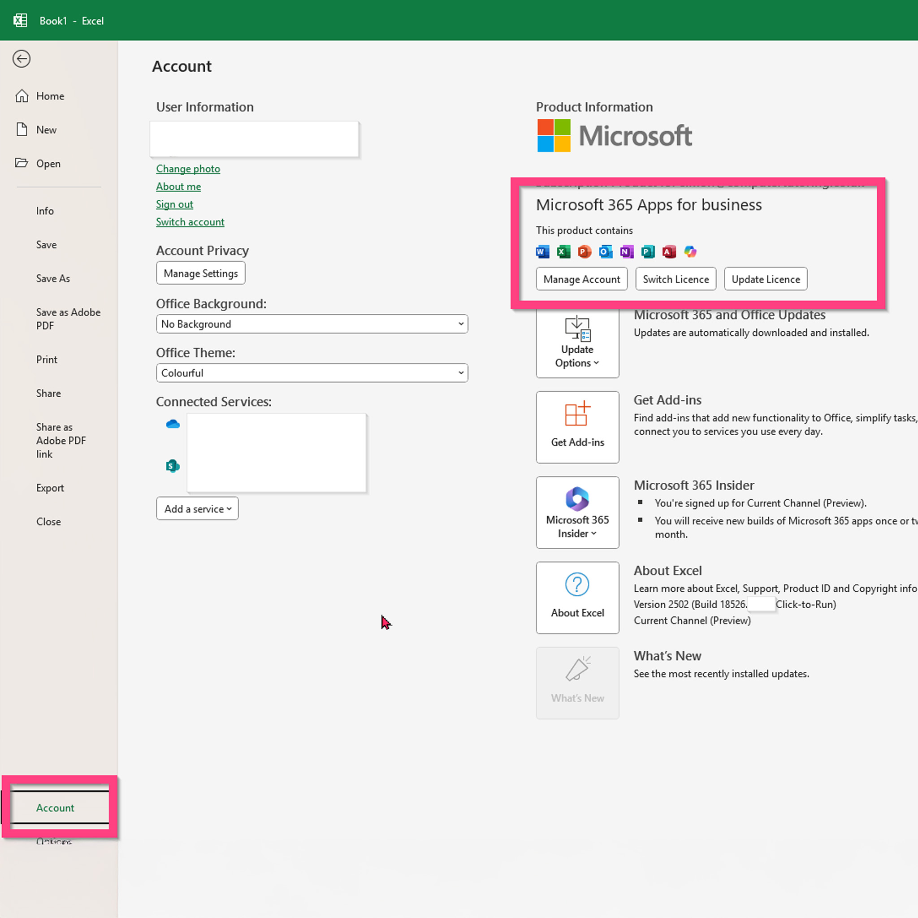
Task: Click the Manage Settings button
Action: [x=200, y=273]
